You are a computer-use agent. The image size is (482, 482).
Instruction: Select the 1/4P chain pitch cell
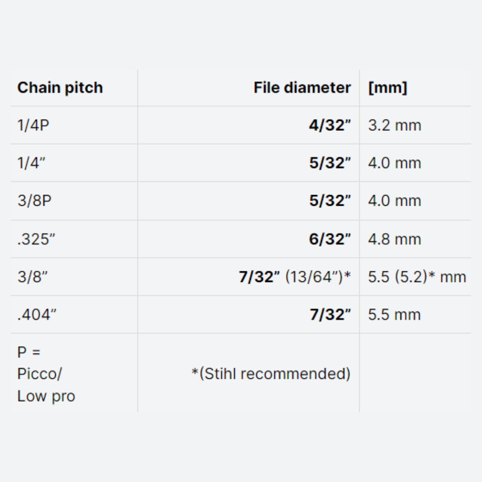coord(33,125)
